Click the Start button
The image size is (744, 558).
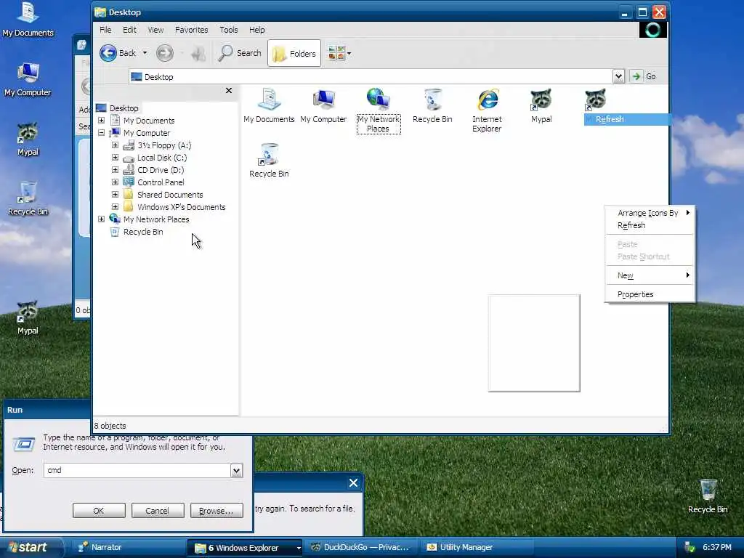pyautogui.click(x=31, y=547)
